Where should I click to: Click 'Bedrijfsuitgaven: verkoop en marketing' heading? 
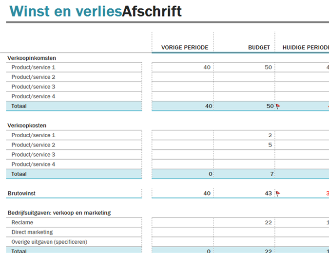[59, 213]
